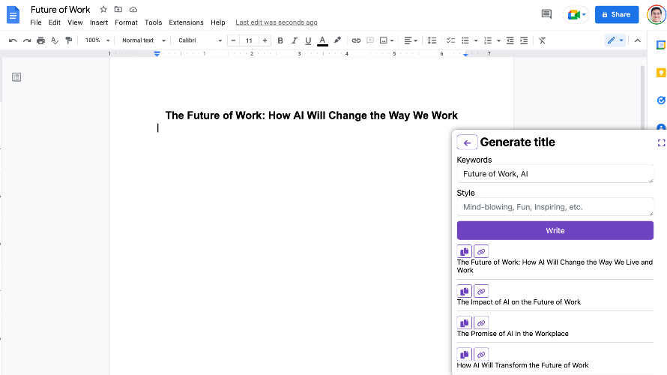This screenshot has height=375, width=667.
Task: Open Tasks in side panel
Action: (660, 100)
